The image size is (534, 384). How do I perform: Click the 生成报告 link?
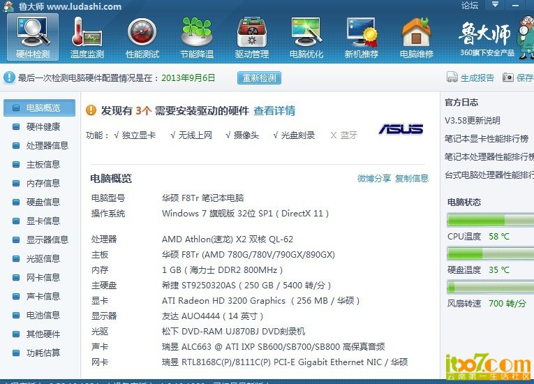coord(477,77)
